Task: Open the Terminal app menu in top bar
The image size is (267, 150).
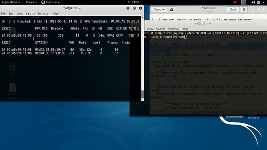Action: click(x=50, y=2)
